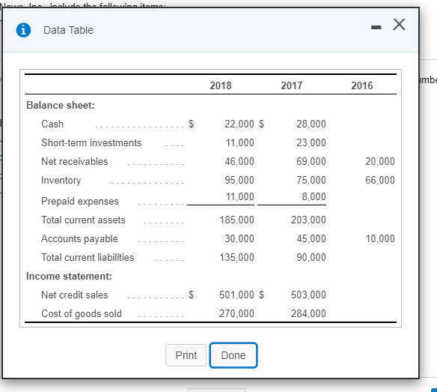
Task: Click the Total current assets label
Action: point(83,220)
